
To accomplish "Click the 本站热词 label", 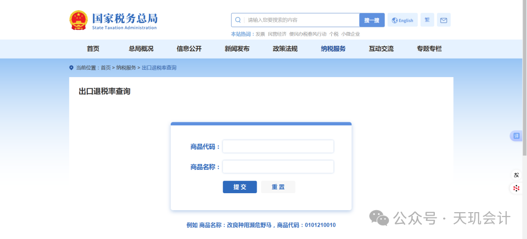I will point(243,34).
